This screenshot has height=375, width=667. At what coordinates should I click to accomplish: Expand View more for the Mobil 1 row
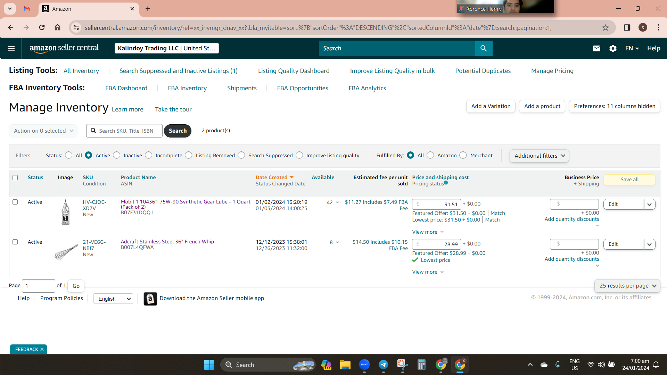coord(428,232)
